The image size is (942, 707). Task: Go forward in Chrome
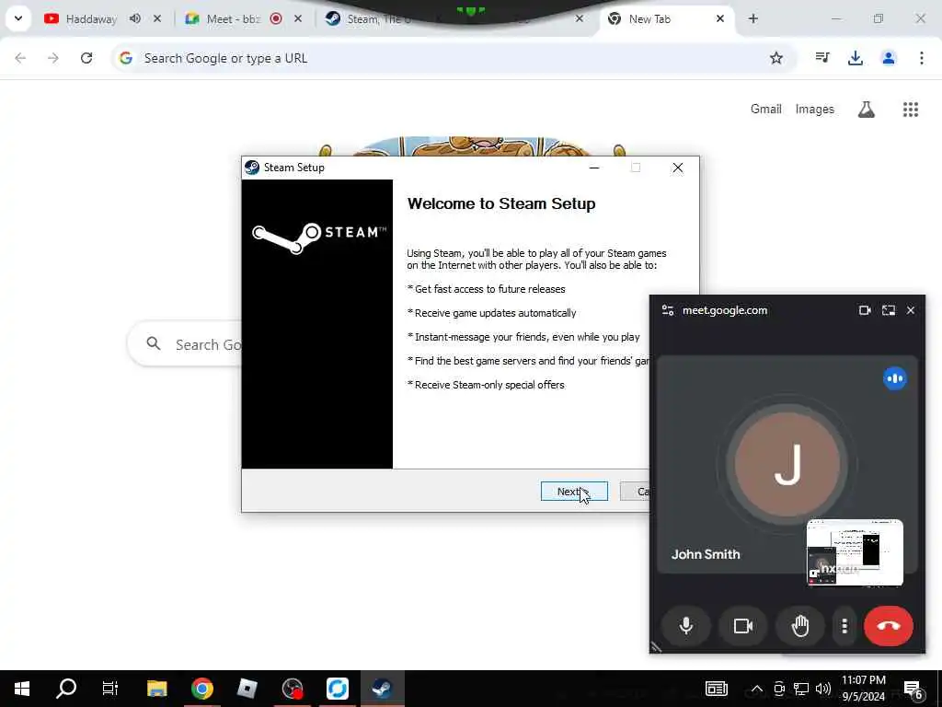point(53,58)
